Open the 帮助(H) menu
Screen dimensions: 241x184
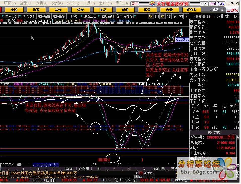122,3
